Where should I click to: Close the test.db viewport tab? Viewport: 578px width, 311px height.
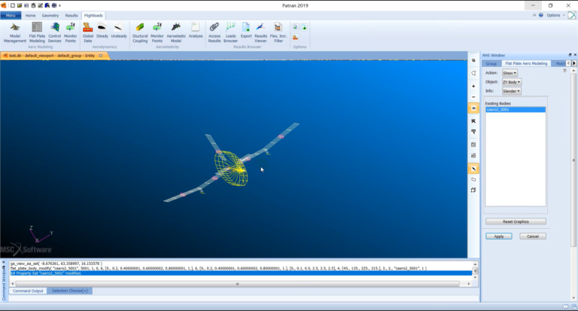coord(101,56)
